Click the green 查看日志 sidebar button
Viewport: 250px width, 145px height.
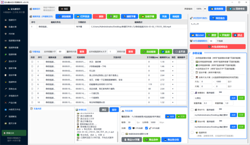[14, 133]
